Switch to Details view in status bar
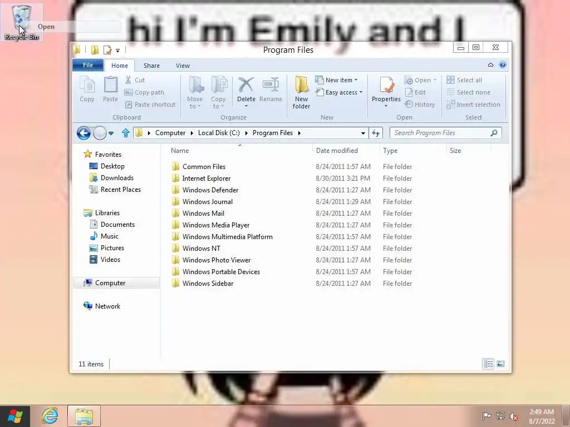The width and height of the screenshot is (570, 427). coord(488,364)
